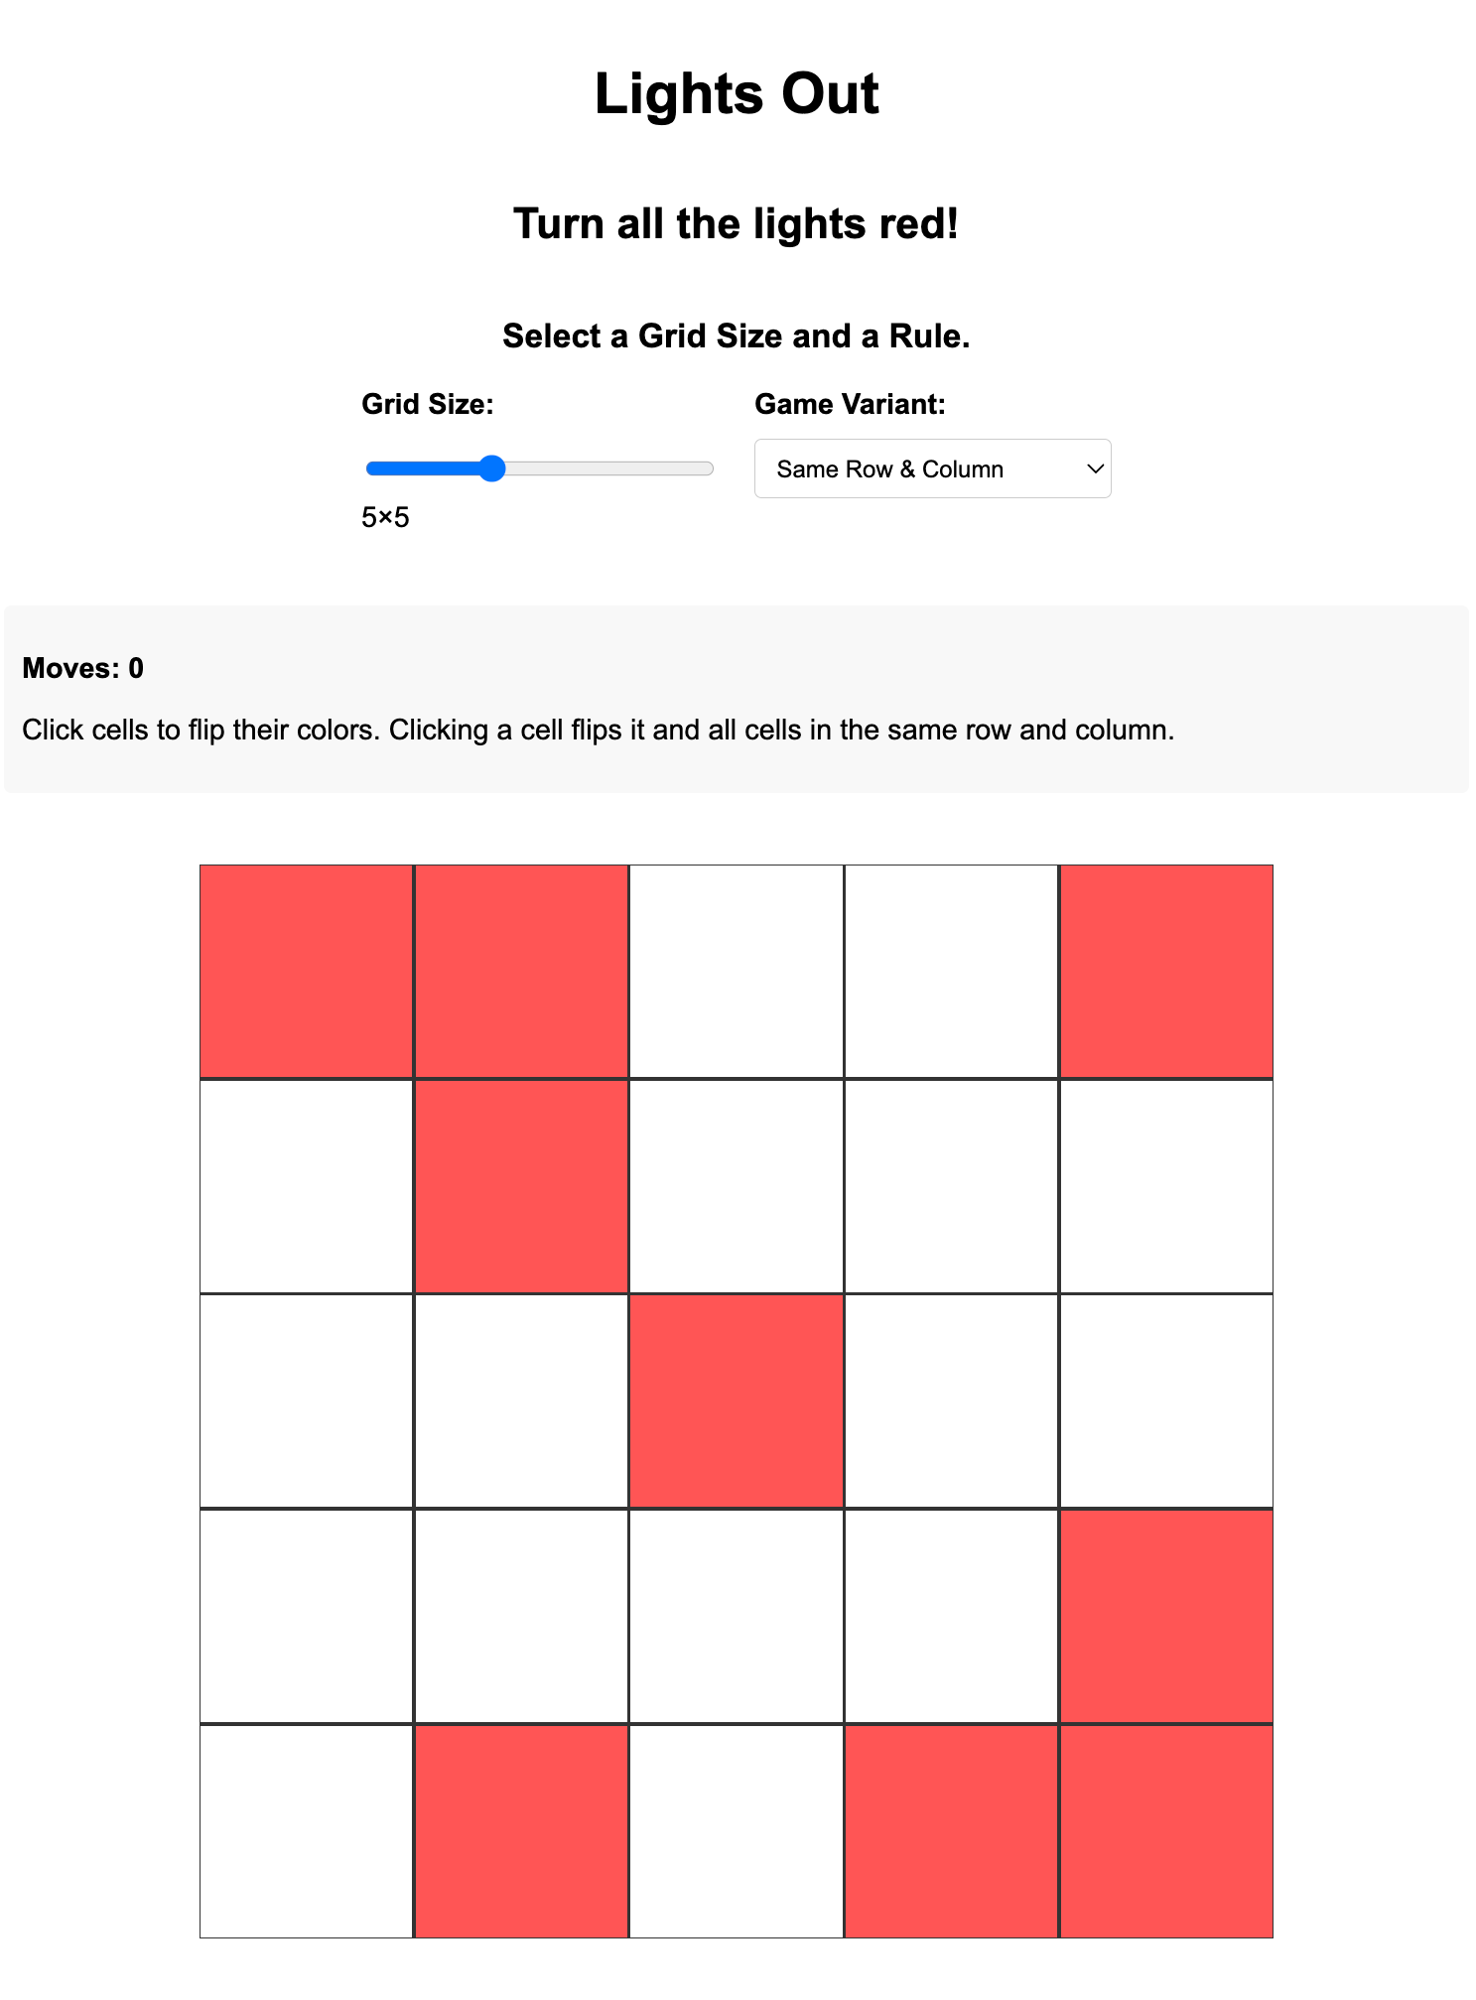1476x2000 pixels.
Task: Flip white cell in bottom row, column one
Action: [x=306, y=1831]
